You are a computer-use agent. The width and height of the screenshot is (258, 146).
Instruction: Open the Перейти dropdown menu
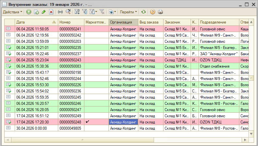tap(128, 12)
